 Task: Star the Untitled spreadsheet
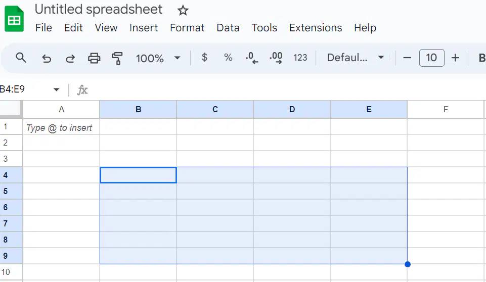click(183, 11)
